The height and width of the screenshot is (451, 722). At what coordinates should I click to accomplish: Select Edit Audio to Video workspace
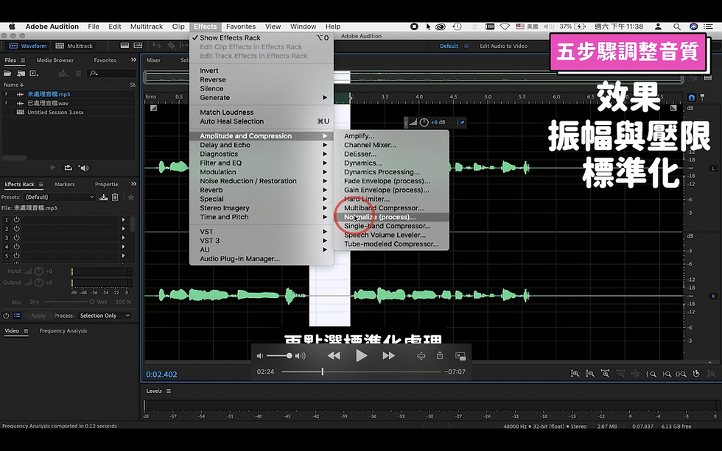(503, 46)
